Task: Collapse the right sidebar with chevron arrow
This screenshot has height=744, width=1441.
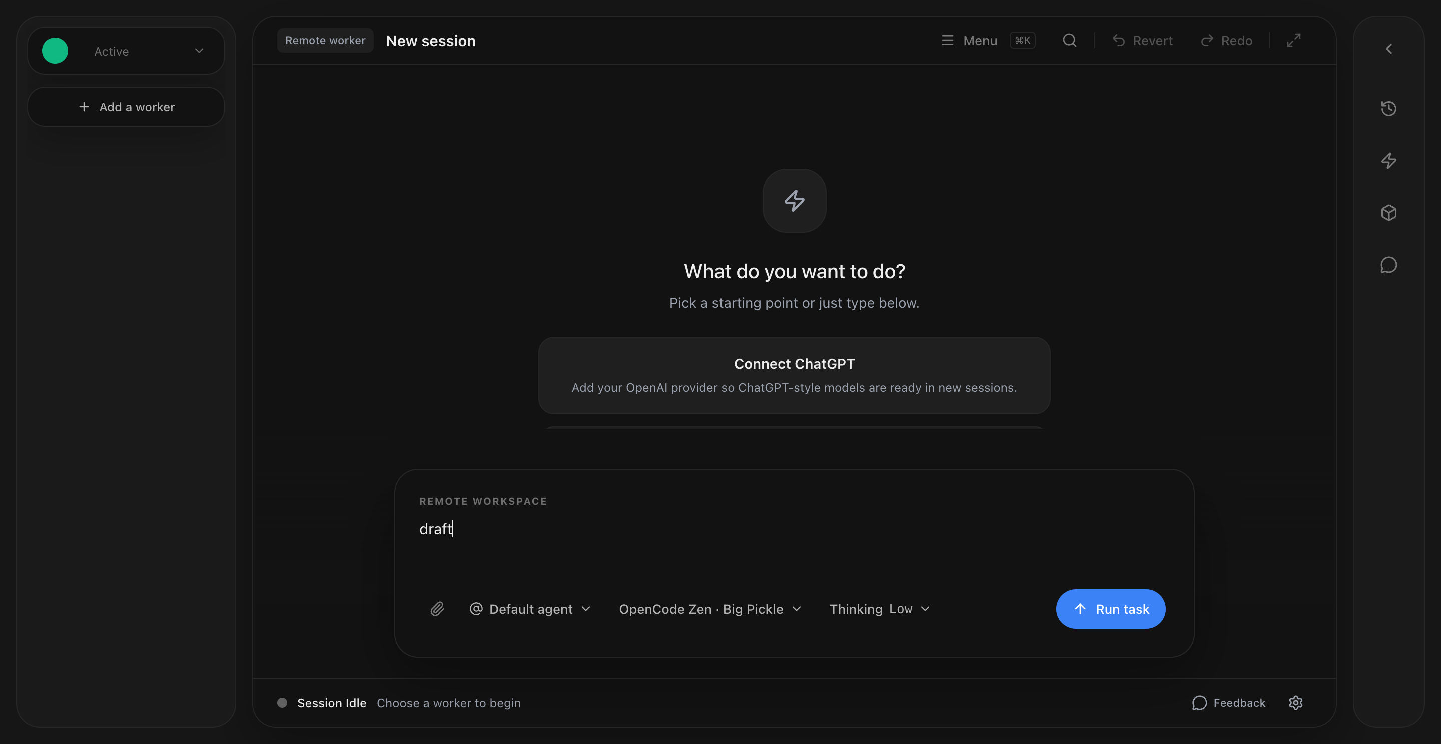Action: 1388,49
